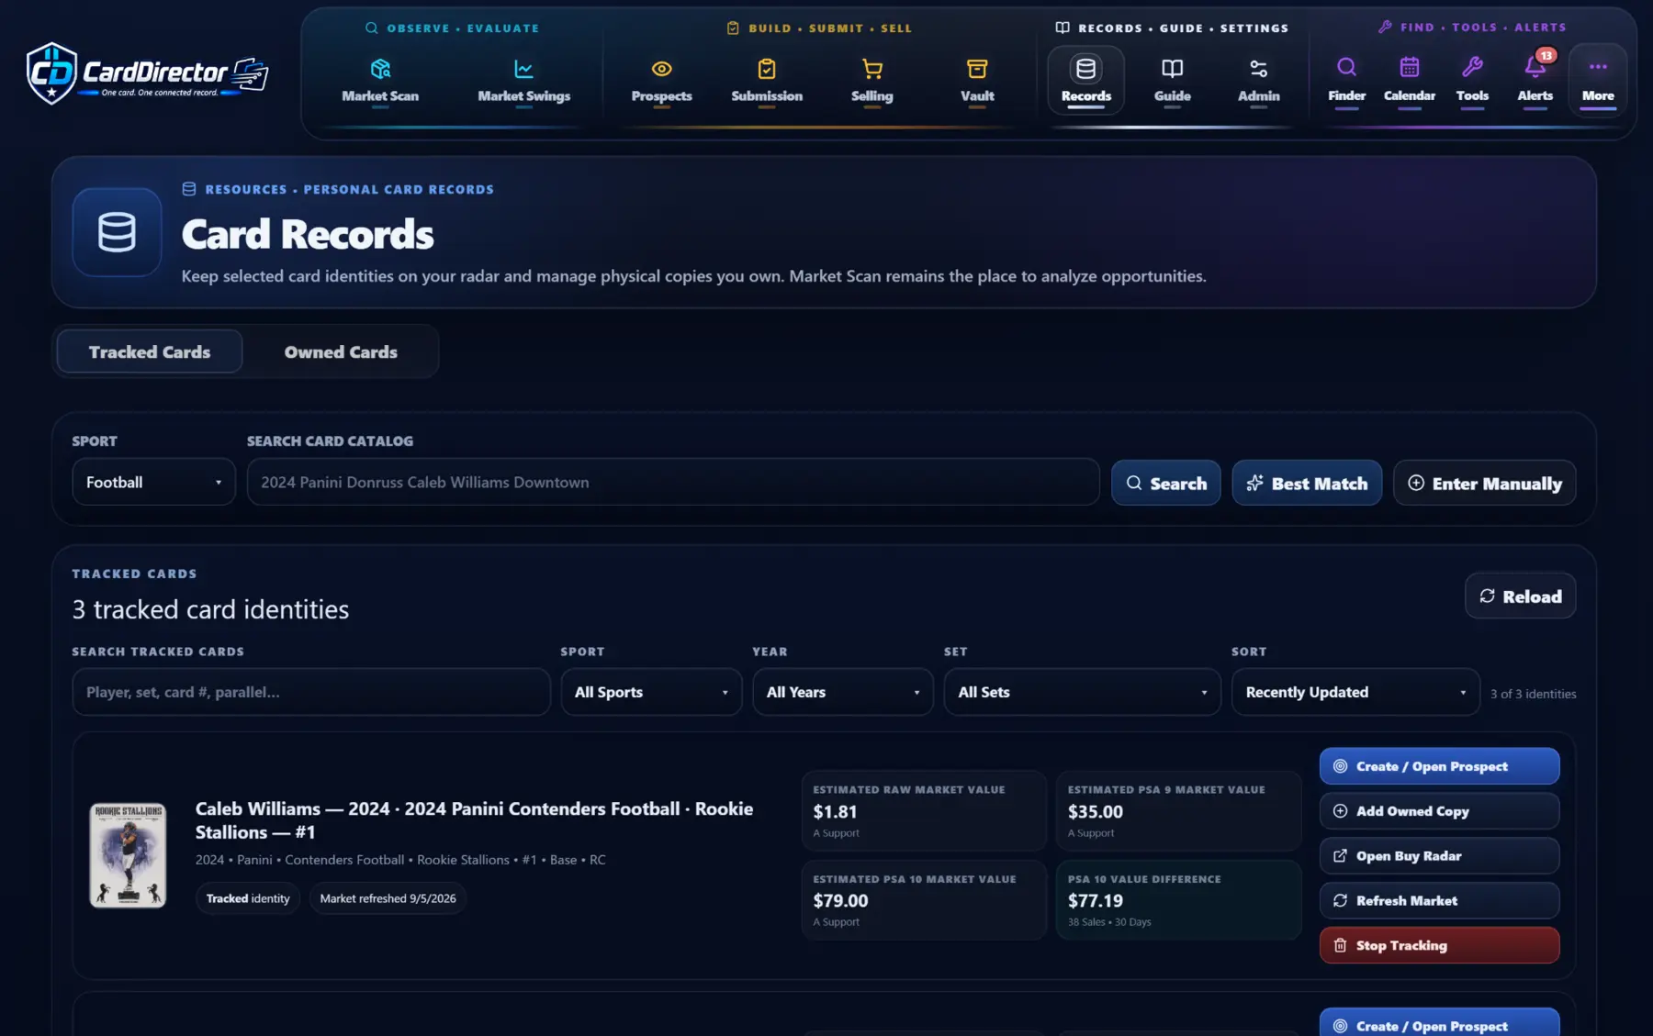The width and height of the screenshot is (1653, 1036).
Task: Open the Tools wrench icon
Action: click(1472, 67)
